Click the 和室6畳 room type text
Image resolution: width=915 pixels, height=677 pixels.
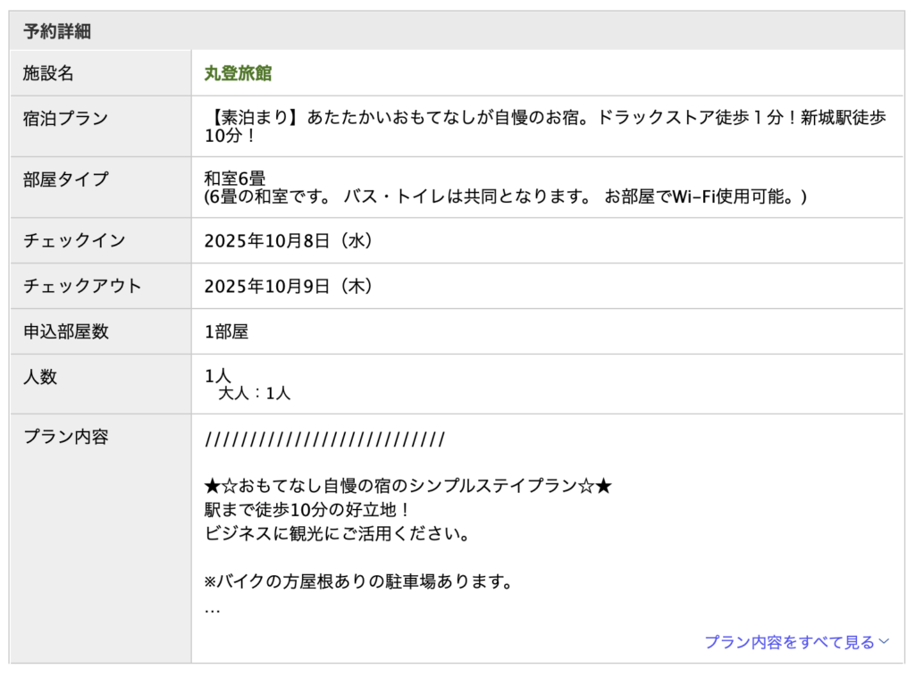235,179
